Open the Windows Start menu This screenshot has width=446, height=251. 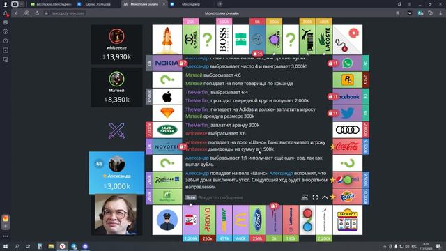coord(5,246)
